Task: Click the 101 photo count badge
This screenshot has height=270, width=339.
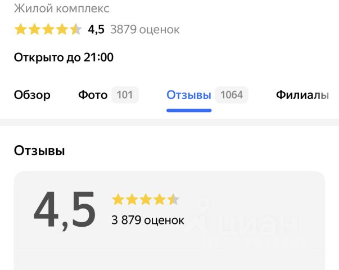Action: [125, 95]
